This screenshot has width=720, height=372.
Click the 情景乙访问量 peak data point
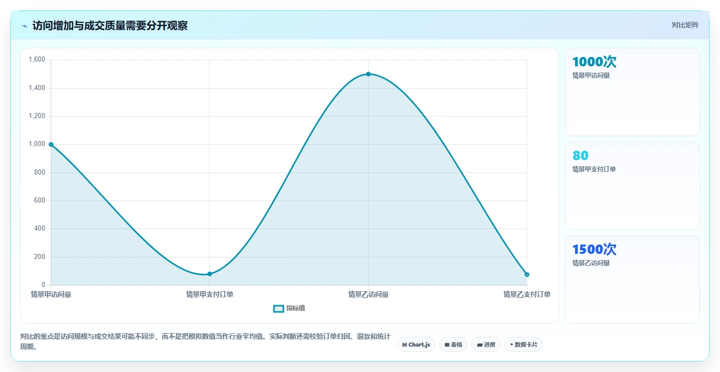click(368, 74)
